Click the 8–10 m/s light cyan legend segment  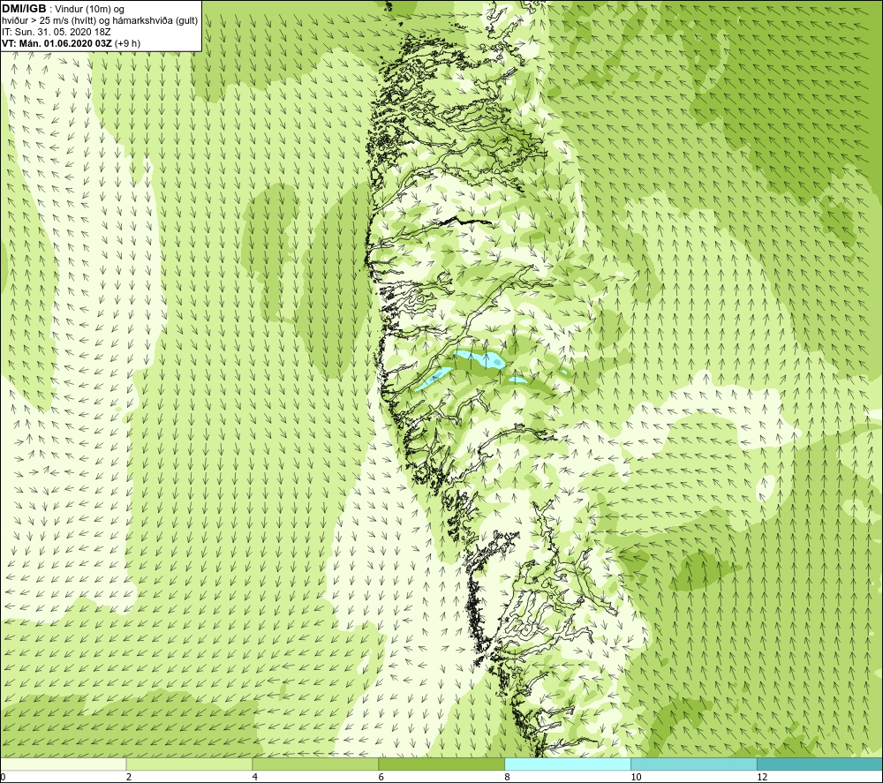coord(568,764)
